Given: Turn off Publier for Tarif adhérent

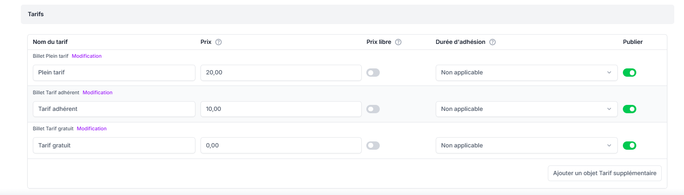Looking at the screenshot, I should 629,109.
